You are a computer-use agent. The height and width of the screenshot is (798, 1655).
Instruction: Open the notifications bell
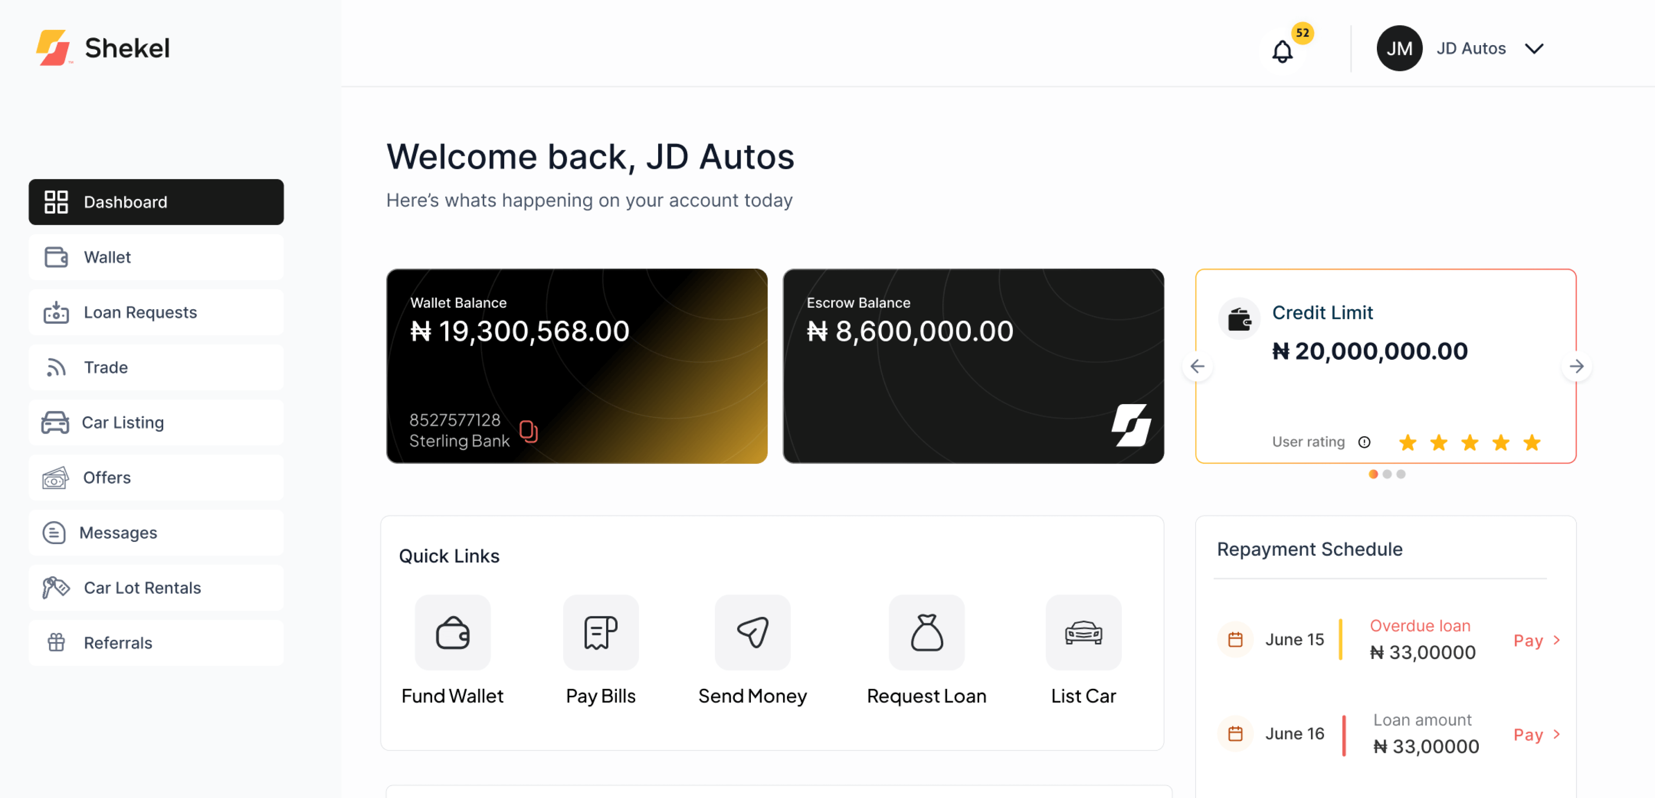(x=1282, y=51)
